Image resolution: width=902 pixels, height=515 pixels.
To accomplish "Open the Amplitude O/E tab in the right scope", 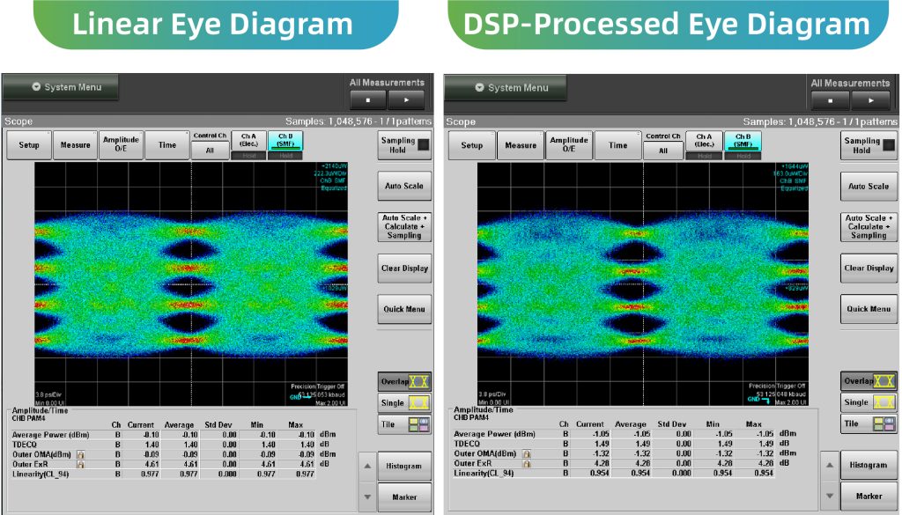I will coord(569,145).
